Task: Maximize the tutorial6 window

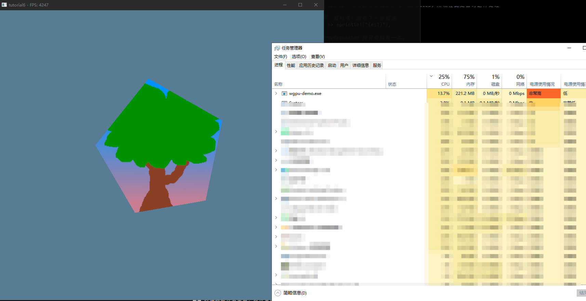Action: pos(300,5)
